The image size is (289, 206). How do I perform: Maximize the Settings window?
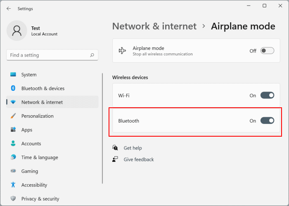[265, 6]
